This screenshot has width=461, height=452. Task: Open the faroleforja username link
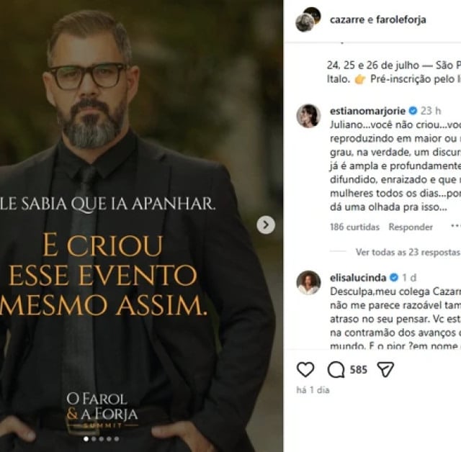point(401,19)
